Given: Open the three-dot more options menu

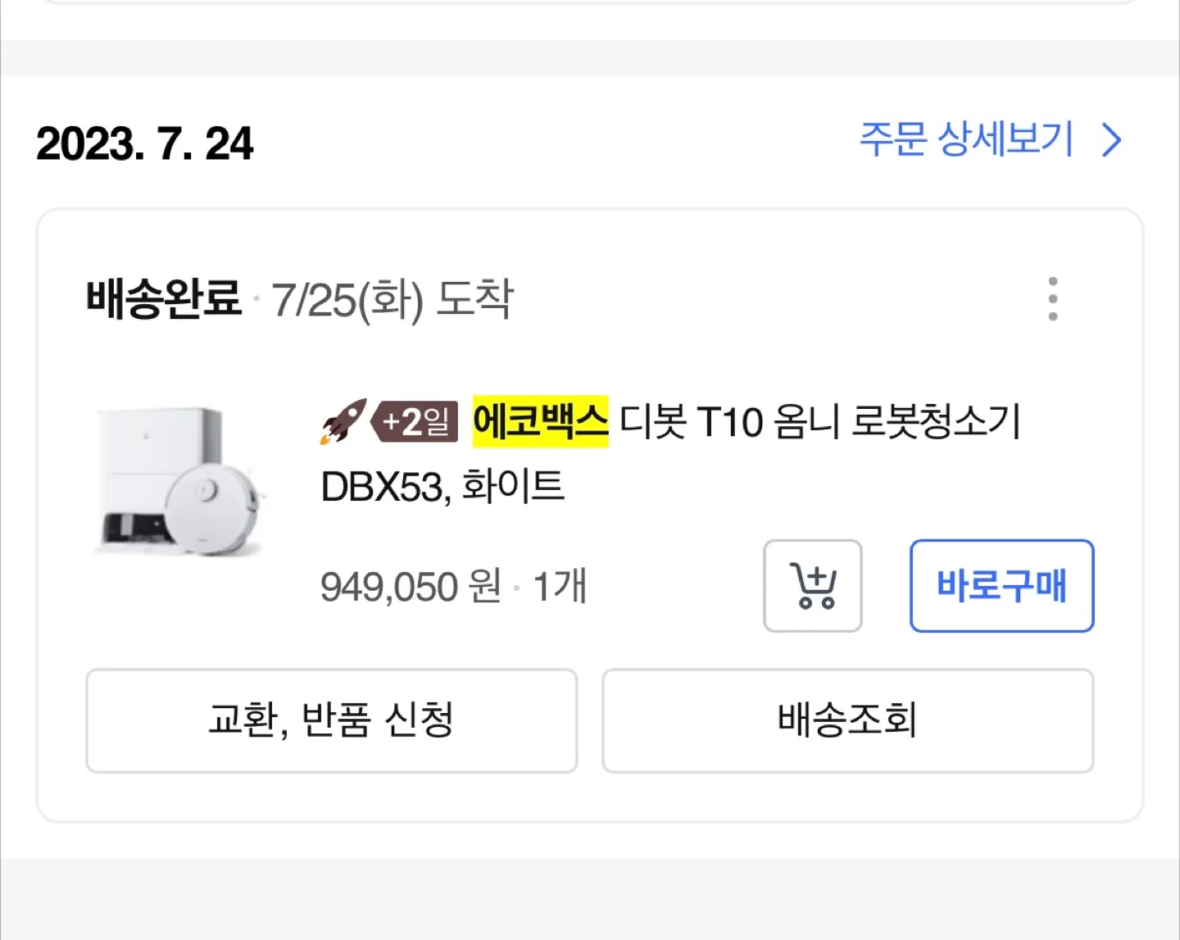Looking at the screenshot, I should [x=1053, y=299].
